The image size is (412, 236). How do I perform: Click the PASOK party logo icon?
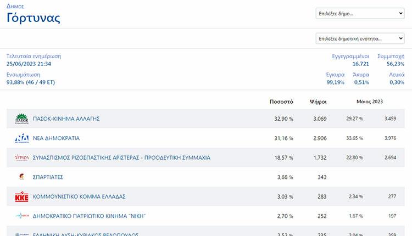coord(21,119)
